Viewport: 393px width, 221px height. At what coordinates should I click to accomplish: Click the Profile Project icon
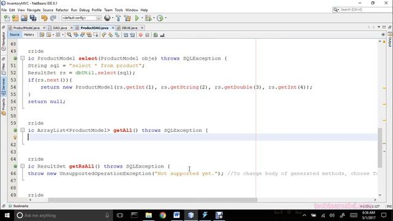pyautogui.click(x=160, y=18)
